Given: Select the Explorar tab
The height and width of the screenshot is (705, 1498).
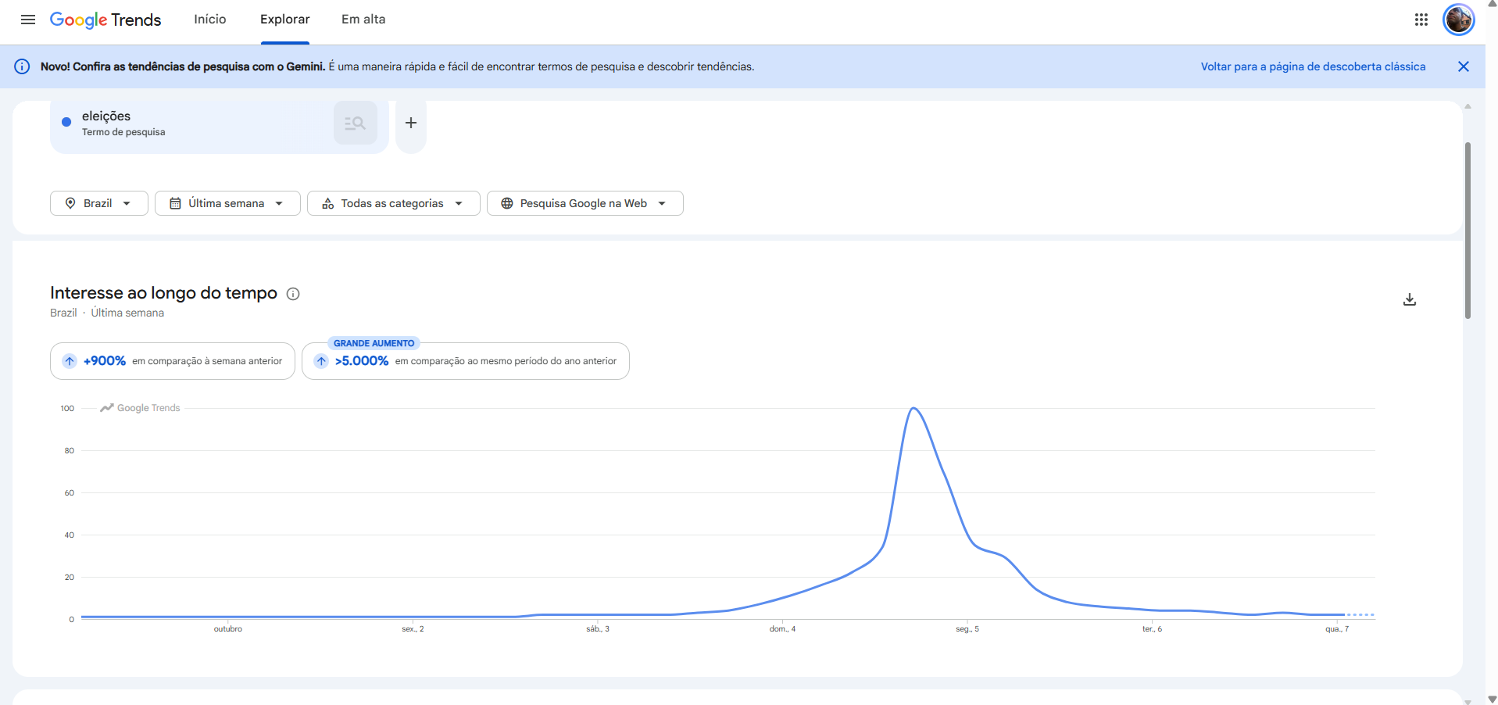Looking at the screenshot, I should (x=285, y=20).
